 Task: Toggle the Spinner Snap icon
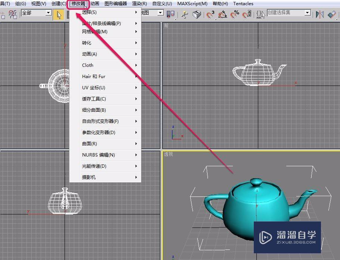tap(247, 15)
